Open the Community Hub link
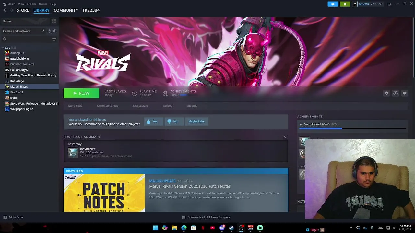 coord(108,106)
